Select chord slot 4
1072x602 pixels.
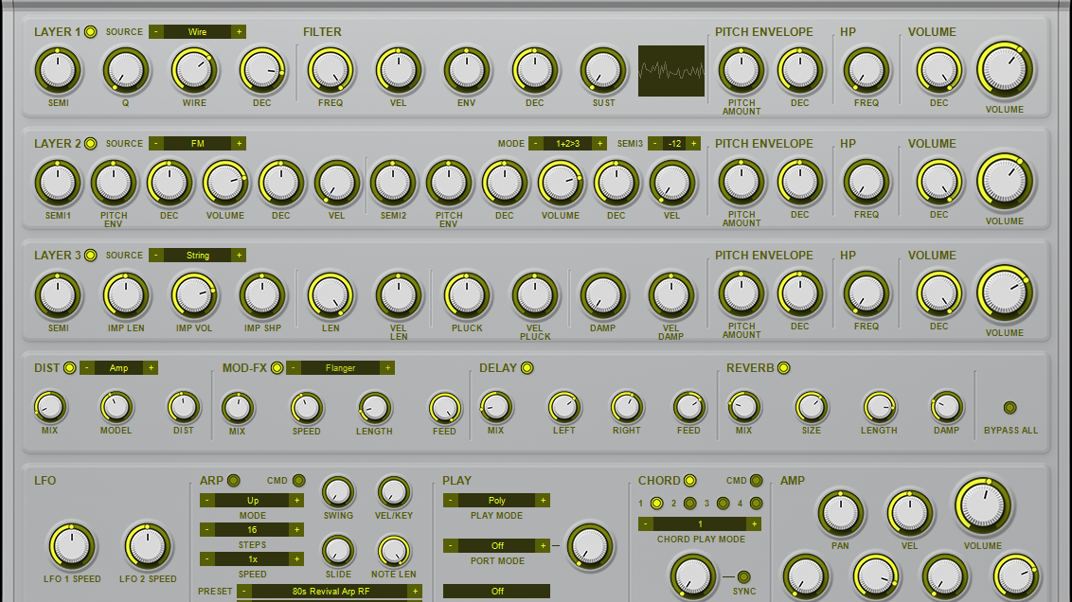pos(756,504)
